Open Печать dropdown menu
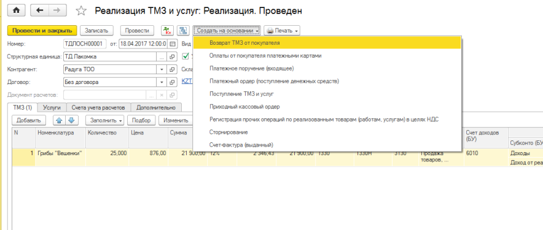The width and height of the screenshot is (543, 230). (282, 31)
